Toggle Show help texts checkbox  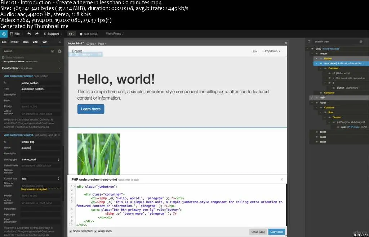[3, 57]
